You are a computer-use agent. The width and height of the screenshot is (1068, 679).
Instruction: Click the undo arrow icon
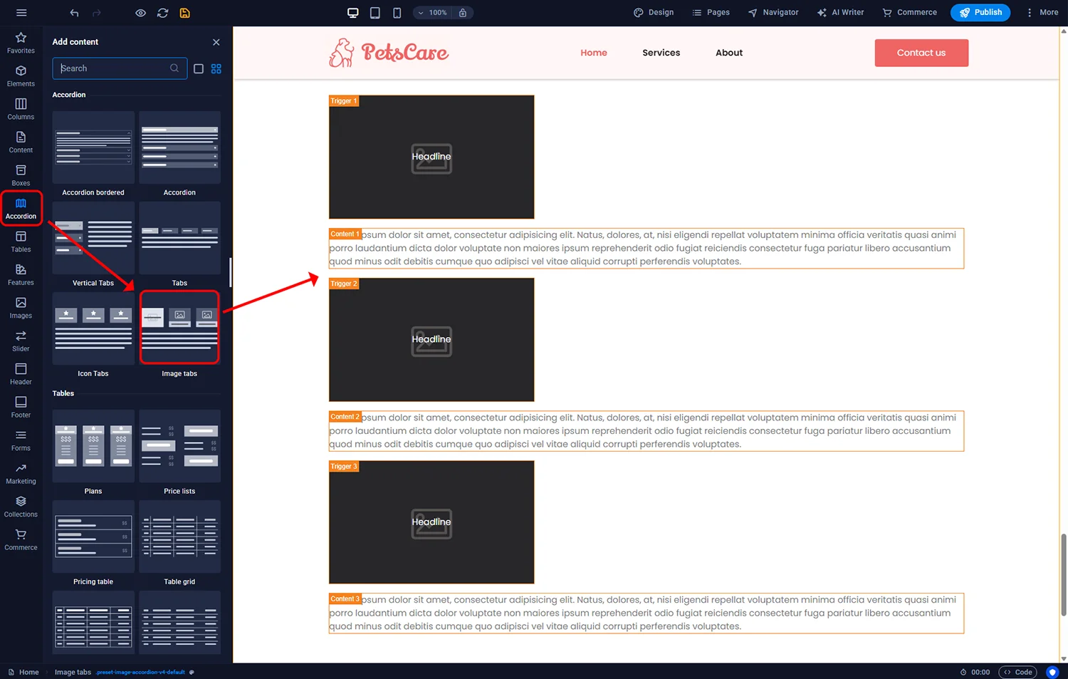pos(74,13)
